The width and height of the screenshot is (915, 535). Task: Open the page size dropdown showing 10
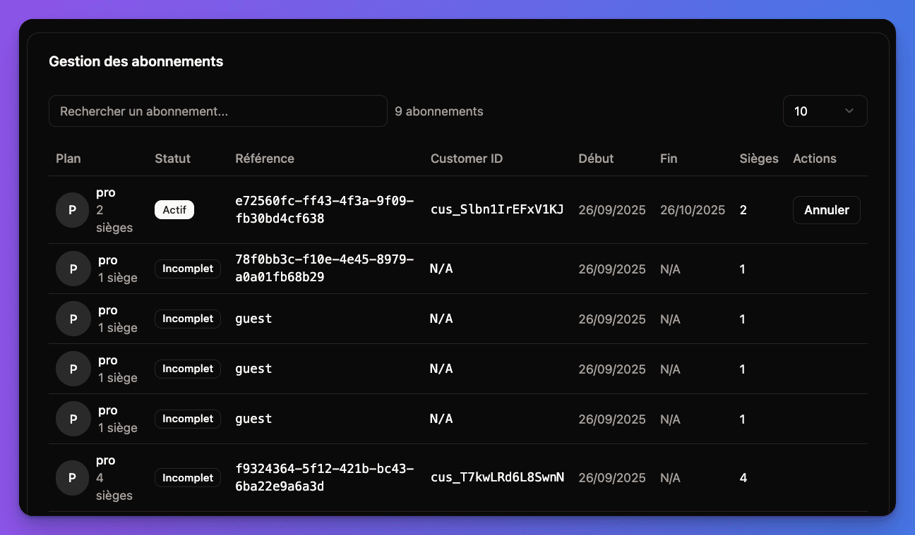[x=825, y=111]
